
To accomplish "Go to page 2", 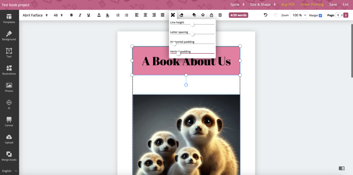I will 345,15.
